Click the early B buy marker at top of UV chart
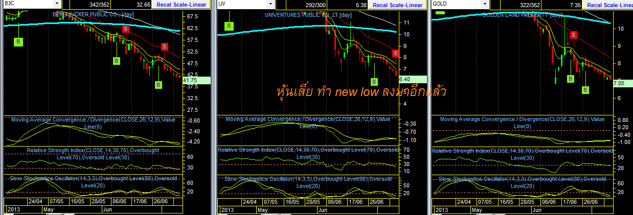 pyautogui.click(x=230, y=26)
